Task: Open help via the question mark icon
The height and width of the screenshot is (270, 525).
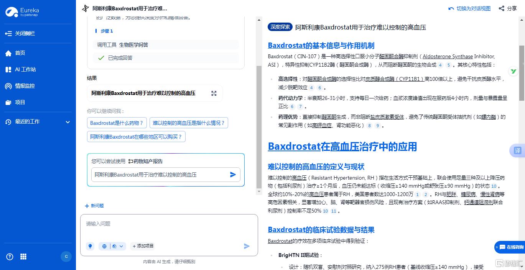Action: (9, 257)
